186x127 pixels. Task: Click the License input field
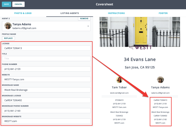click(46, 48)
